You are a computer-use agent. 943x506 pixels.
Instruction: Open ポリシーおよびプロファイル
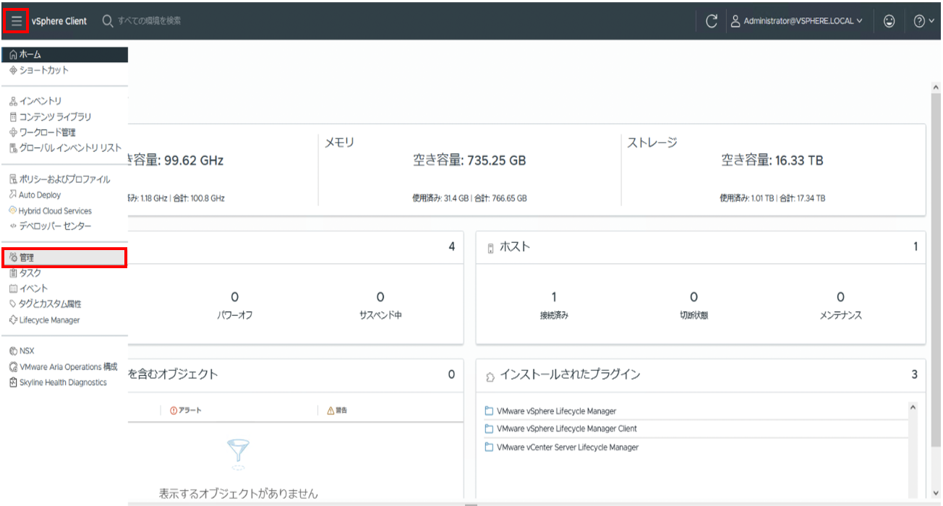click(x=64, y=179)
